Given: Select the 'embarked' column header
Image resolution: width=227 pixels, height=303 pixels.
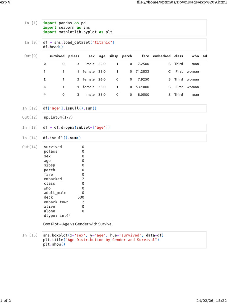Looking at the screenshot, I should point(162,56).
